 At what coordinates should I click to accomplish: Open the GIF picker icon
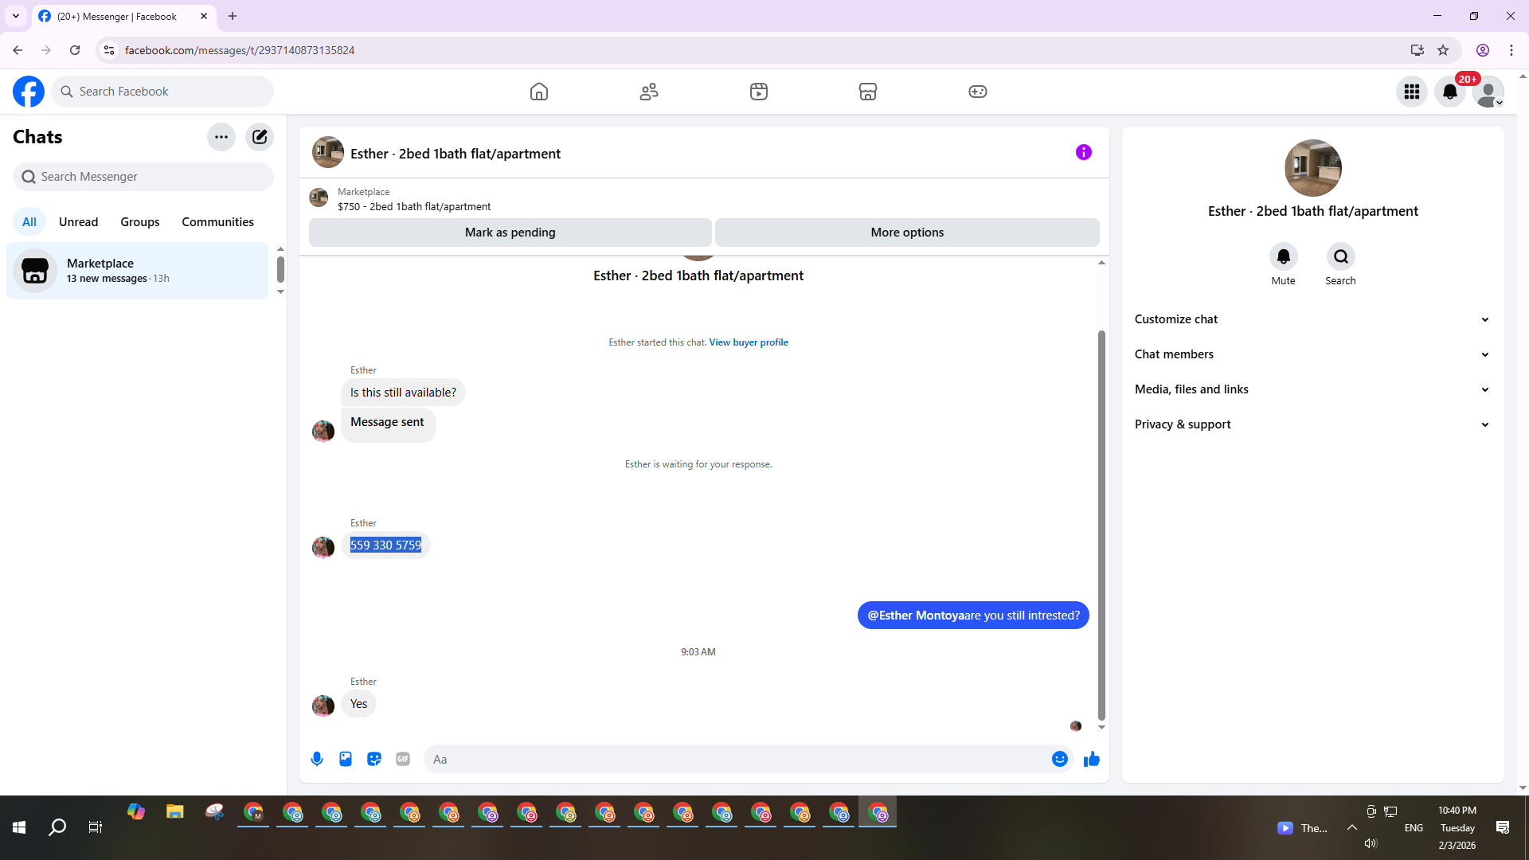click(403, 759)
